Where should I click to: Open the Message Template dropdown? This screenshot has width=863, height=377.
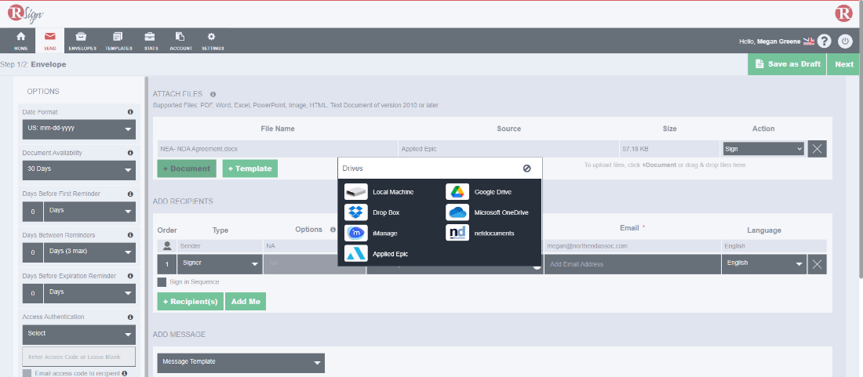pyautogui.click(x=241, y=363)
